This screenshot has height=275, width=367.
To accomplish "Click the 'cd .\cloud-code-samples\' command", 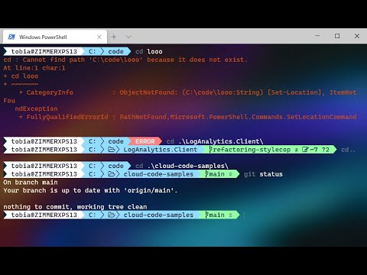I will 182,166.
